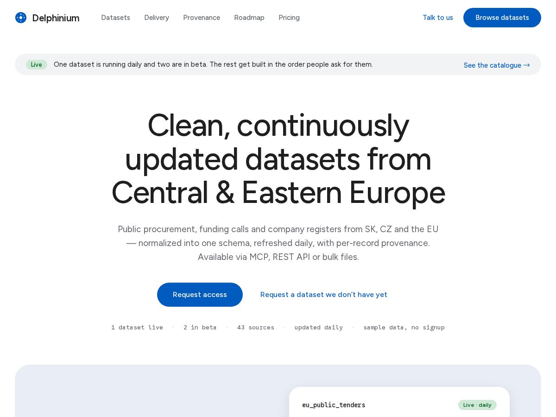Image resolution: width=556 pixels, height=417 pixels.
Task: Click the hero subtitle paragraph
Action: (x=278, y=243)
